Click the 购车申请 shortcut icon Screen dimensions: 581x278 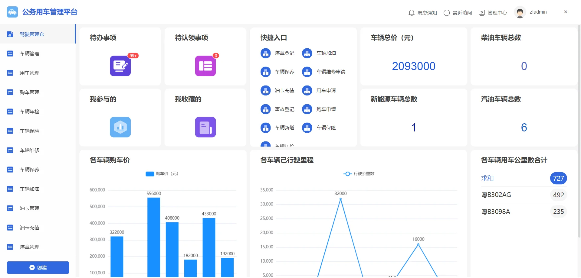click(x=307, y=109)
